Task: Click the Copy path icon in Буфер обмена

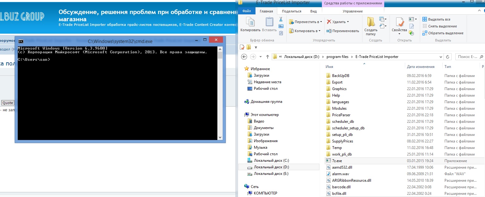Action: pyautogui.click(x=281, y=26)
